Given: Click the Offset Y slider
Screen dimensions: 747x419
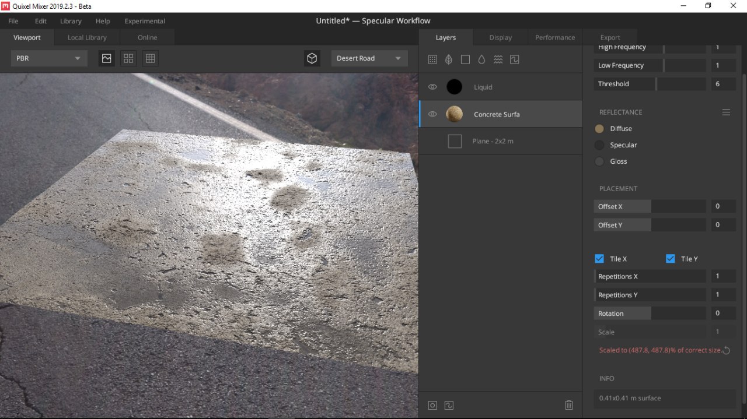Looking at the screenshot, I should [x=650, y=225].
